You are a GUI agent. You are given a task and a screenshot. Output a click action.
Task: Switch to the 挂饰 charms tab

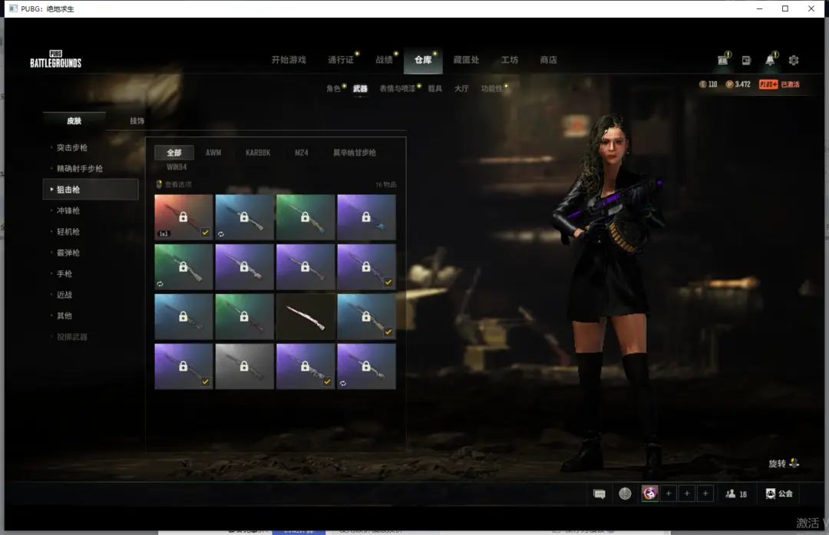(x=137, y=121)
